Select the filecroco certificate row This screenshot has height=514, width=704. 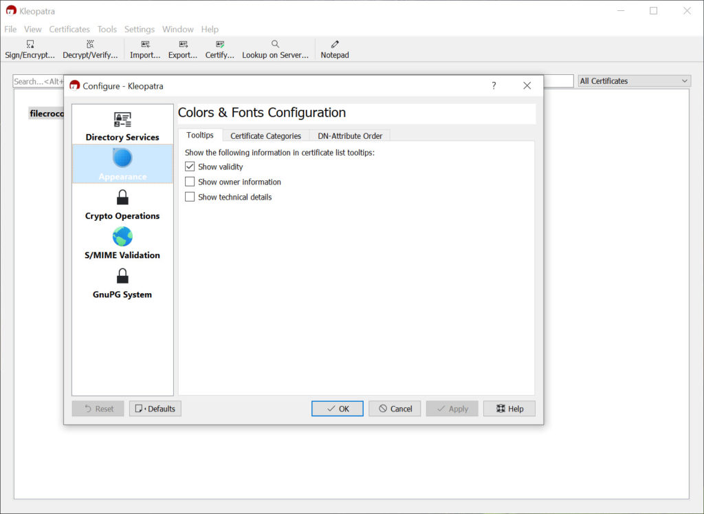[46, 114]
